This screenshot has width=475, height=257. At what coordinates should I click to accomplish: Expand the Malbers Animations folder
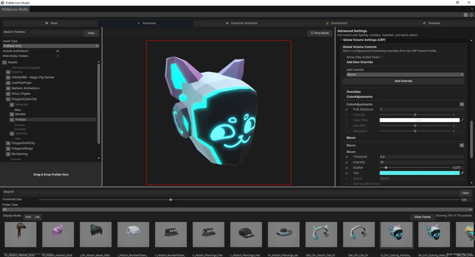tap(8, 89)
